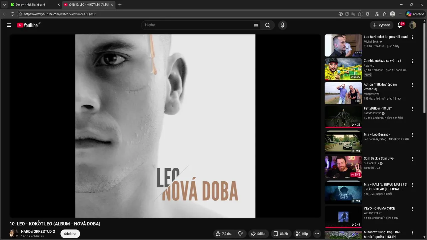Open more actions for the video
This screenshot has width=427, height=240.
click(x=317, y=234)
